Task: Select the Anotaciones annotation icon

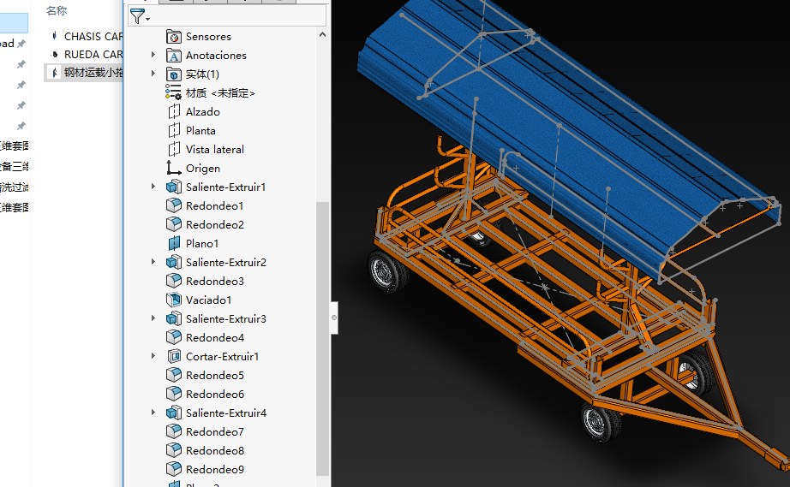Action: tap(173, 56)
